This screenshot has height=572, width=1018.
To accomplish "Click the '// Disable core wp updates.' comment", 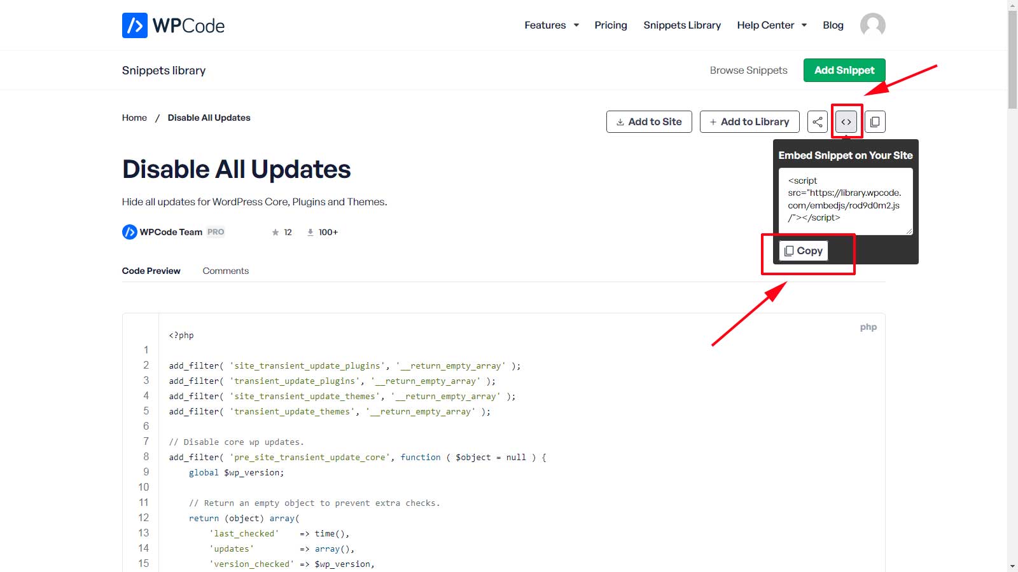I will tap(237, 442).
